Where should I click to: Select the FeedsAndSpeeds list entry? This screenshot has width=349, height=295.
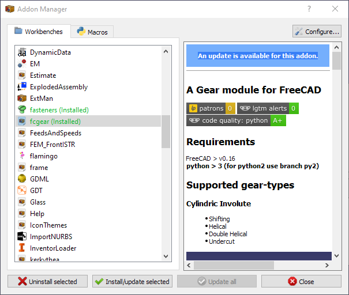pos(88,133)
